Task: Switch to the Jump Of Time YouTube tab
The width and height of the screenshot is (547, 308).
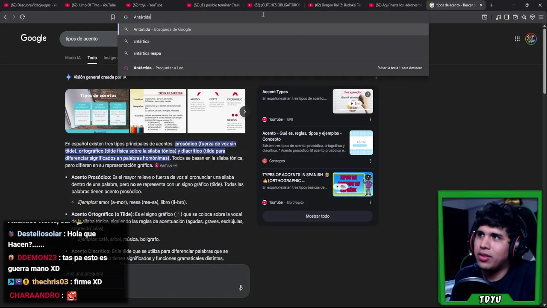Action: pyautogui.click(x=91, y=5)
